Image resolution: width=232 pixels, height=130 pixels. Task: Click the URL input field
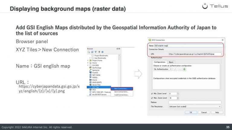(x=195, y=54)
